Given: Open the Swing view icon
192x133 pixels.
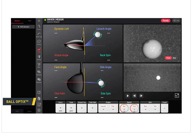Looking at the screenshot, I should point(39,58).
